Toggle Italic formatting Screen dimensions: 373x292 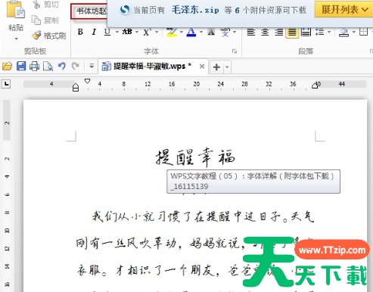coord(94,32)
